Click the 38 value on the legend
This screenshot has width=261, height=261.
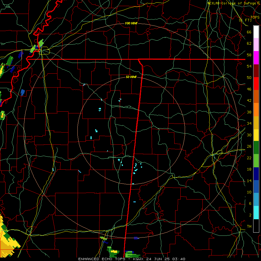[x=249, y=112]
